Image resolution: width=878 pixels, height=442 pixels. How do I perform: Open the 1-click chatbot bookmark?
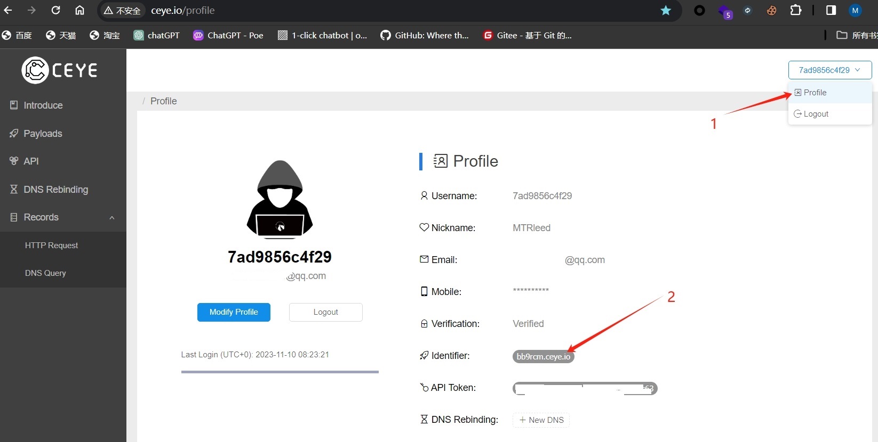coord(323,35)
